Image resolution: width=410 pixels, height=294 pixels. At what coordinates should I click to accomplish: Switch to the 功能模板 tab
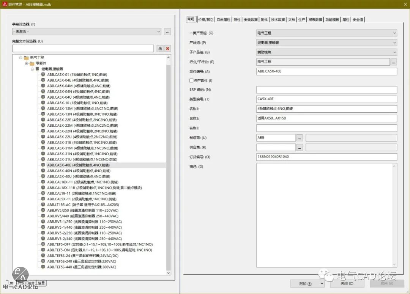coord(332,20)
